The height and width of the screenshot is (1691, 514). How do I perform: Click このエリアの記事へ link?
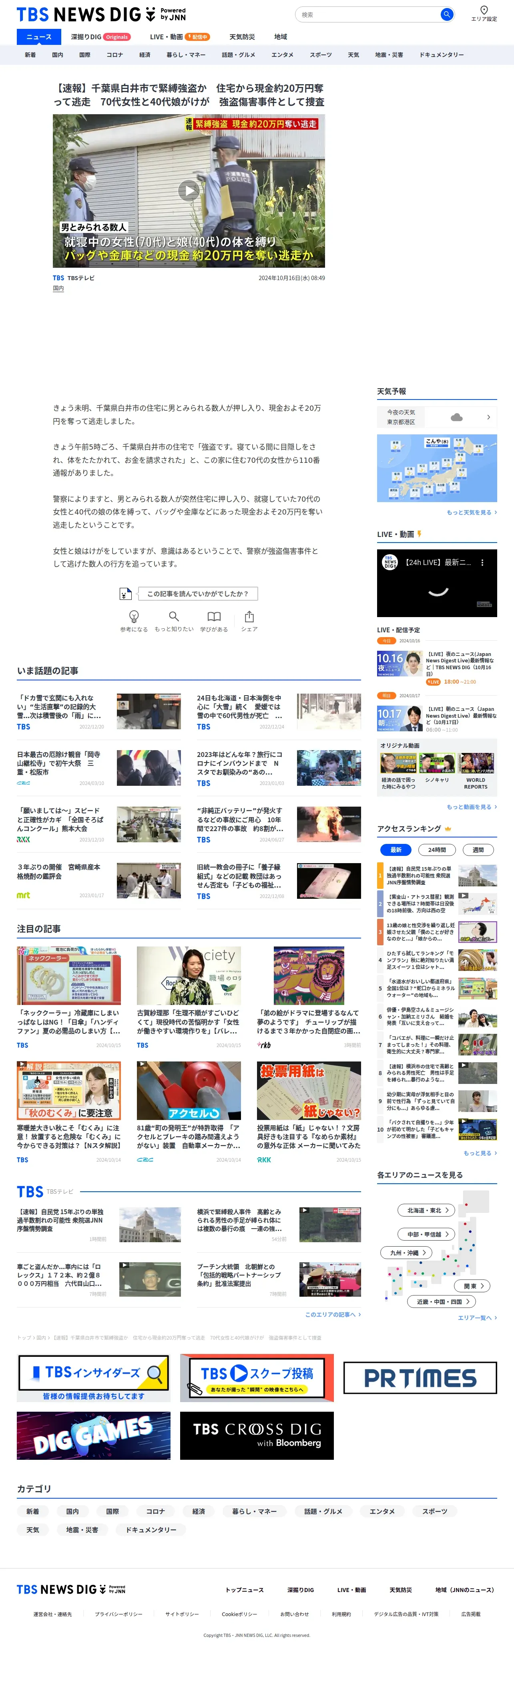pos(332,1314)
